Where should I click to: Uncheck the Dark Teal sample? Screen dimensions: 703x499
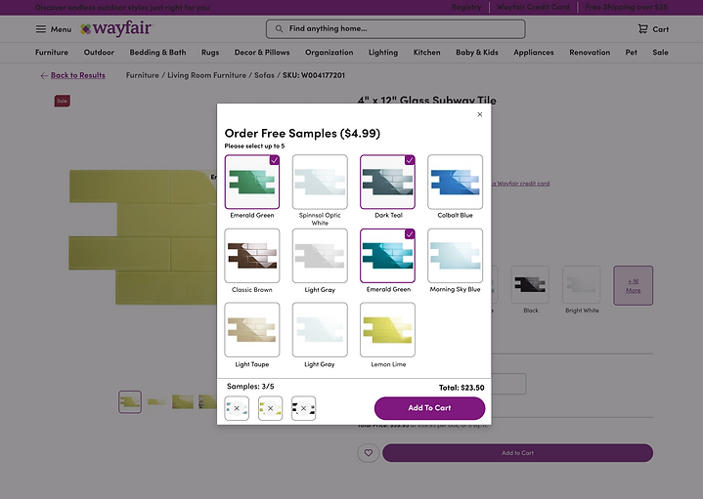click(387, 182)
